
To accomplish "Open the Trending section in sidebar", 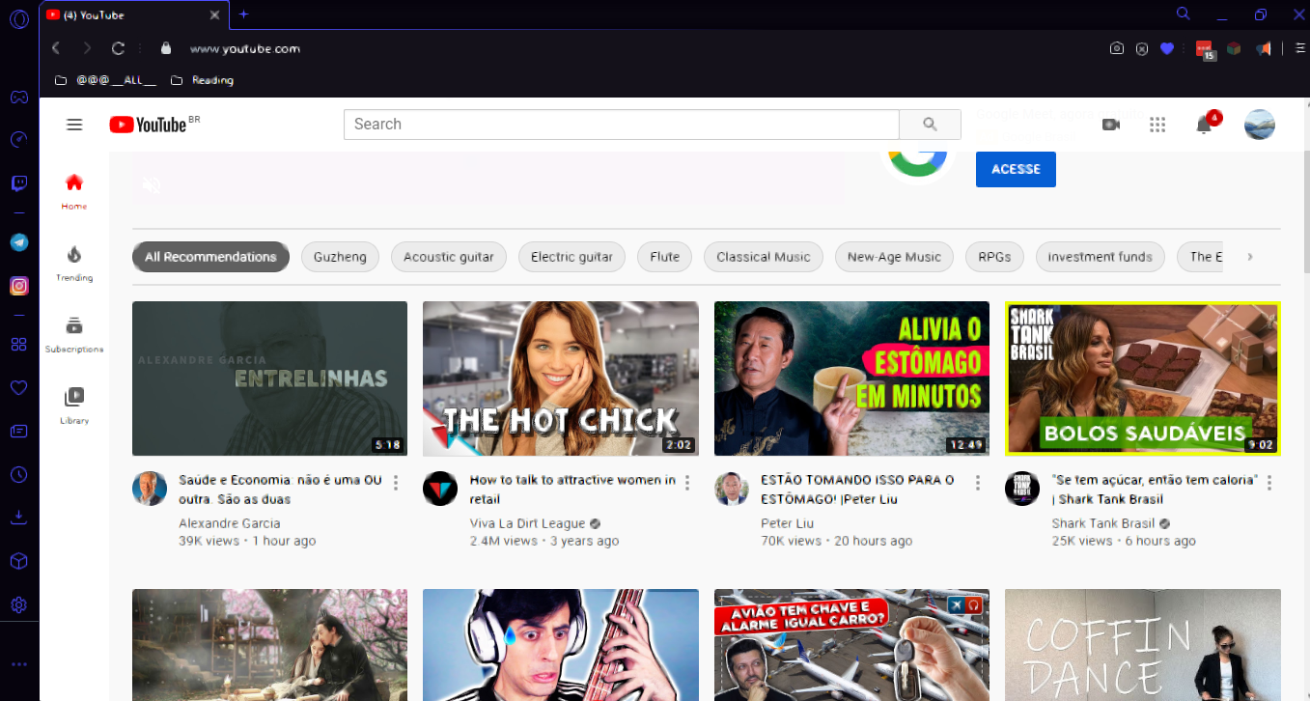I will [74, 262].
